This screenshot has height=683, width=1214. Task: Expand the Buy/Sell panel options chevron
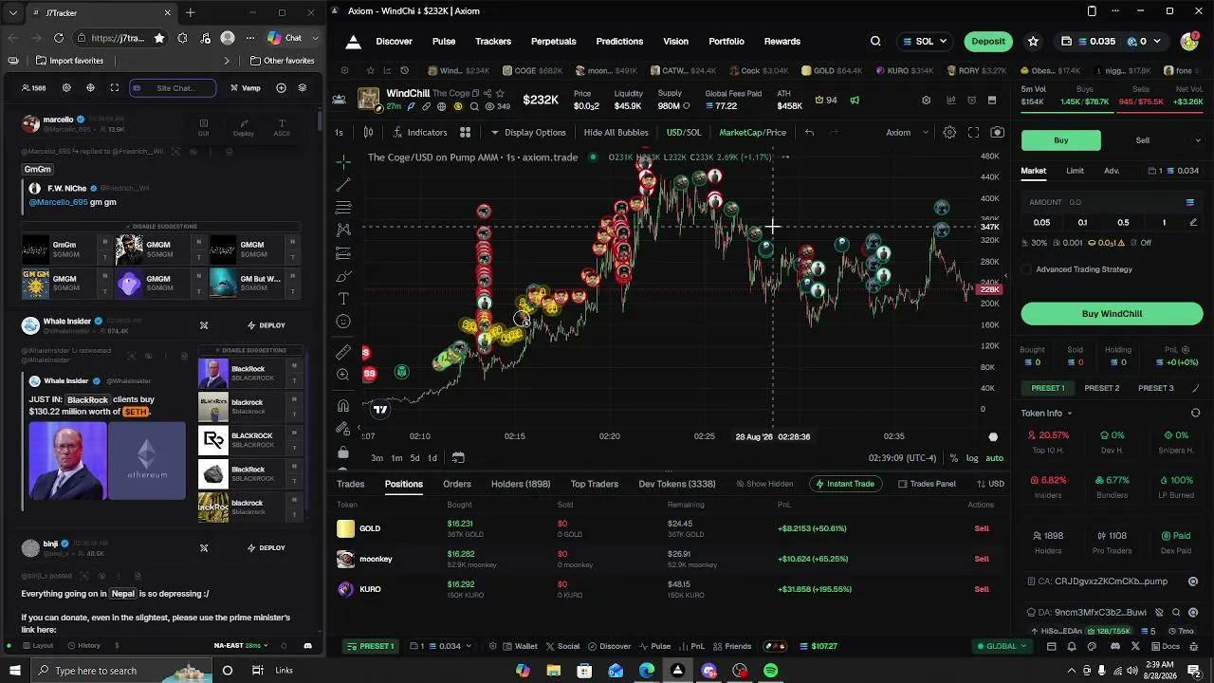[x=1197, y=140]
